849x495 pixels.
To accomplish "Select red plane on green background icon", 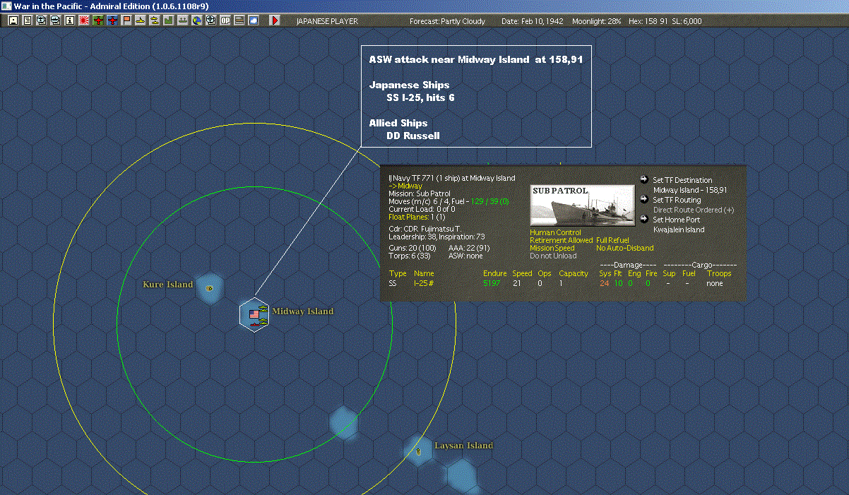I will click(x=98, y=20).
